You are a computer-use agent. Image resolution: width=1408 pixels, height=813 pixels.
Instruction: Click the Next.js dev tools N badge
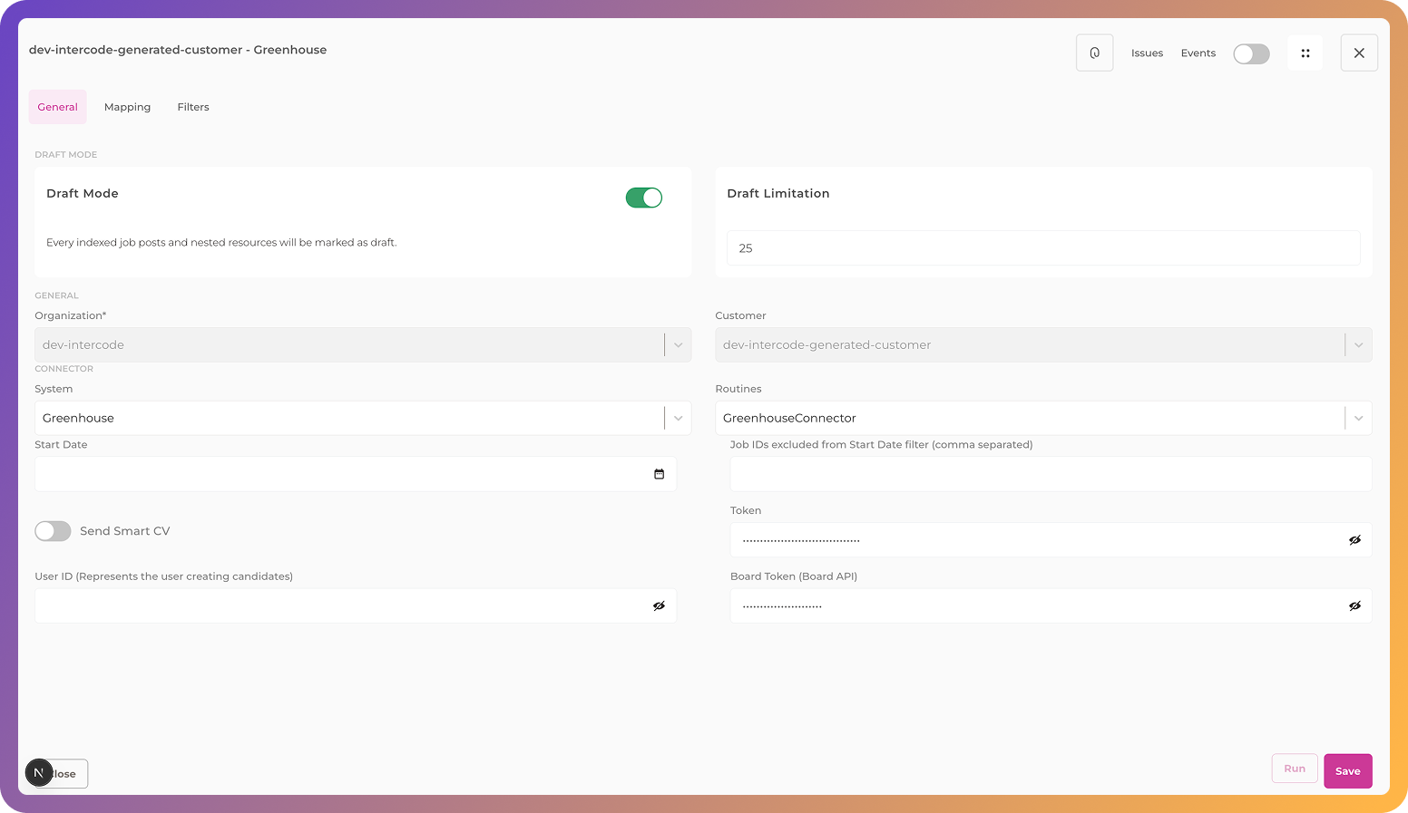click(x=38, y=772)
